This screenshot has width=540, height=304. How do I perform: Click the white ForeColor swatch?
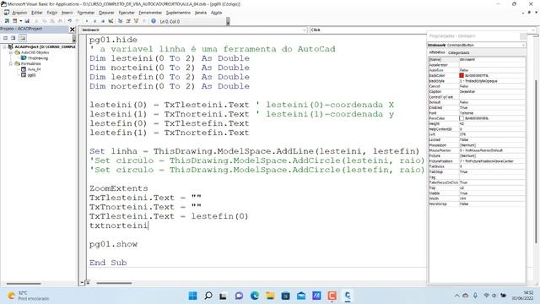[462, 118]
